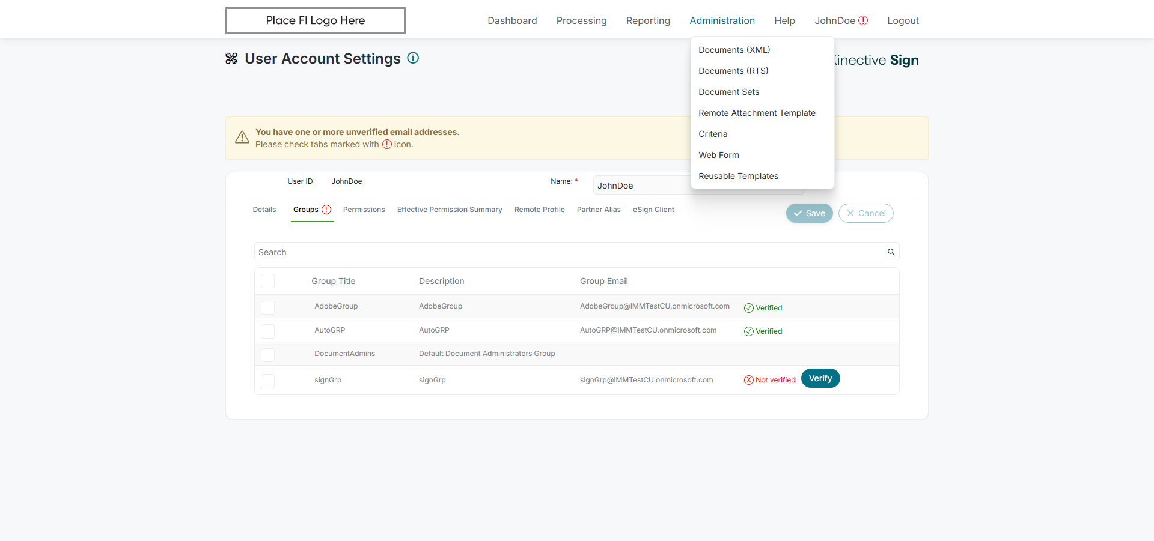Click the Verified checkmark icon for AdobeGroup

click(x=749, y=308)
